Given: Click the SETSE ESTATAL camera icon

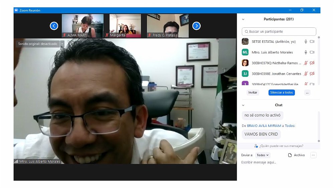Looking at the screenshot, I should point(312,42).
